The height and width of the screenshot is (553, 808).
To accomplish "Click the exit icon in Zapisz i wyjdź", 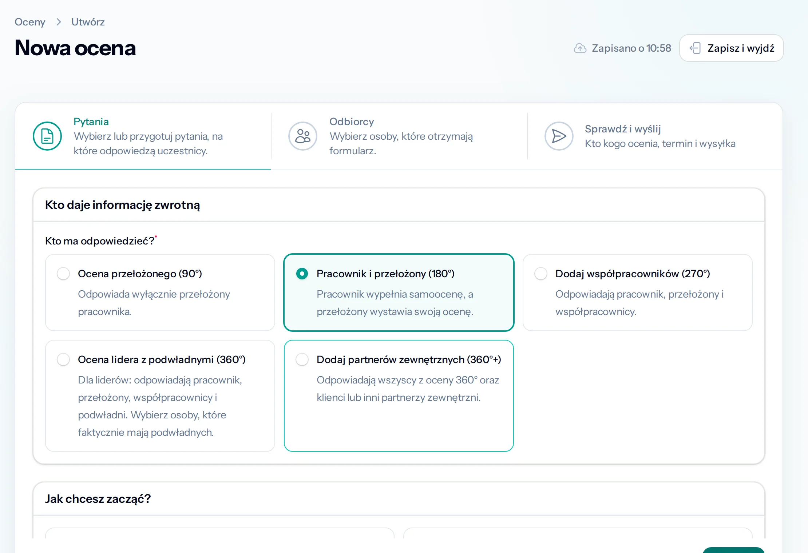I will click(695, 48).
